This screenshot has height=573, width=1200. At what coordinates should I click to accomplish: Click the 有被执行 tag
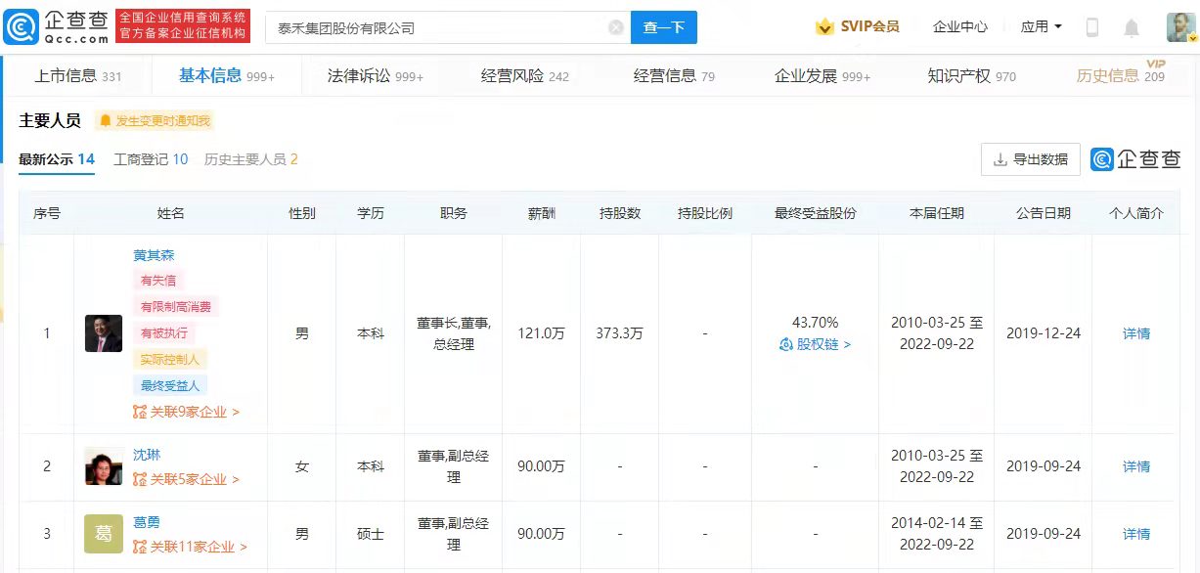tap(164, 333)
